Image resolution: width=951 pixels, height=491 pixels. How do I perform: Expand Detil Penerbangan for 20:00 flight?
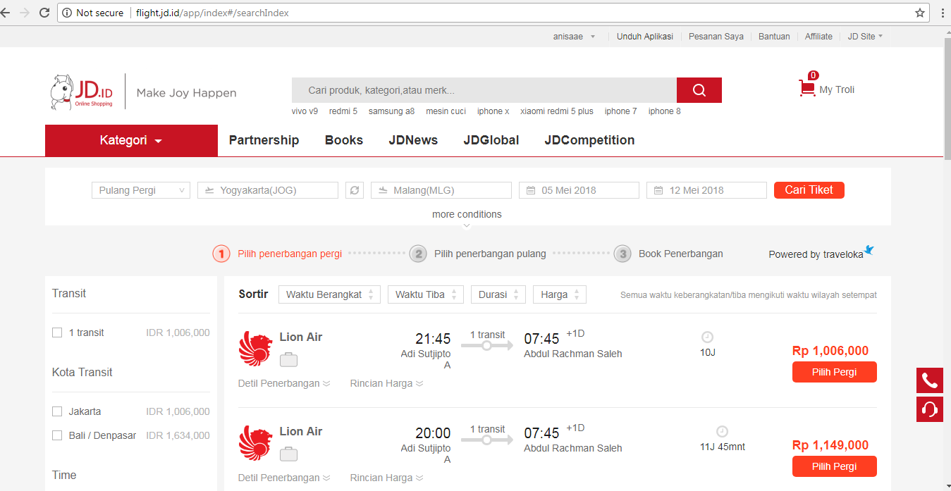tap(284, 478)
